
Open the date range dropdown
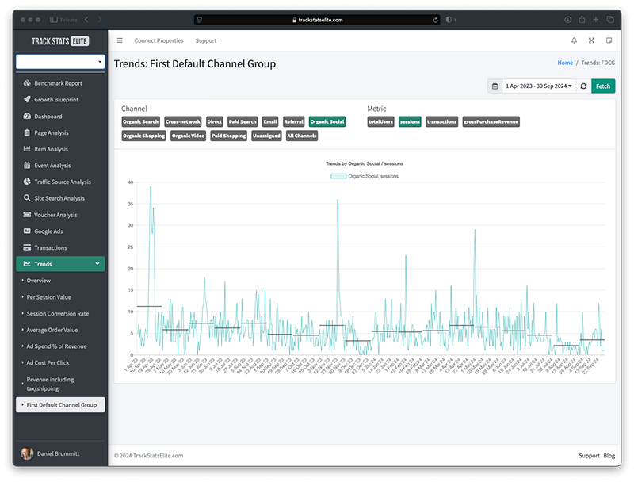click(x=539, y=86)
